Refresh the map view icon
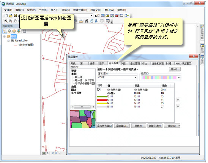Viewport: 208px width, 163px height. tap(53, 153)
